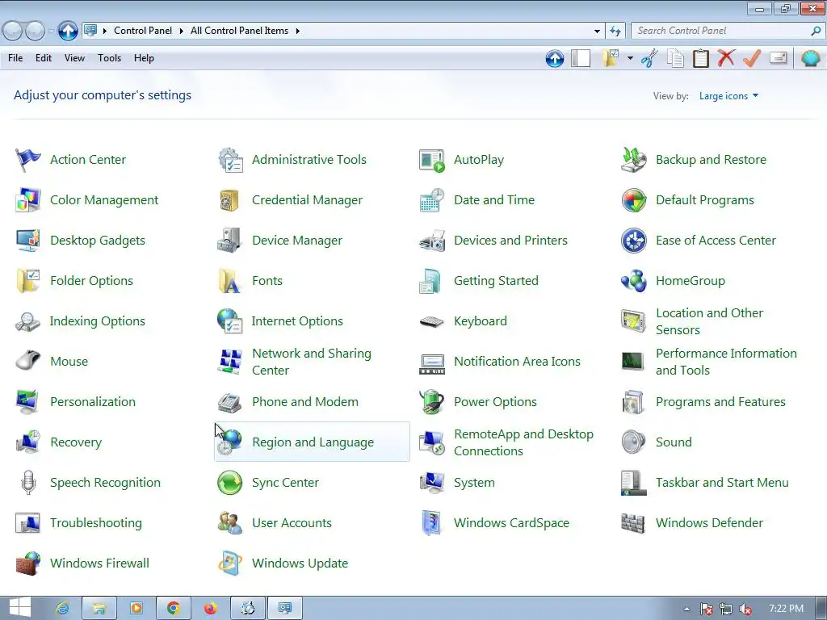Click the Windows Firewall brick icon
The image size is (827, 620).
[28, 563]
